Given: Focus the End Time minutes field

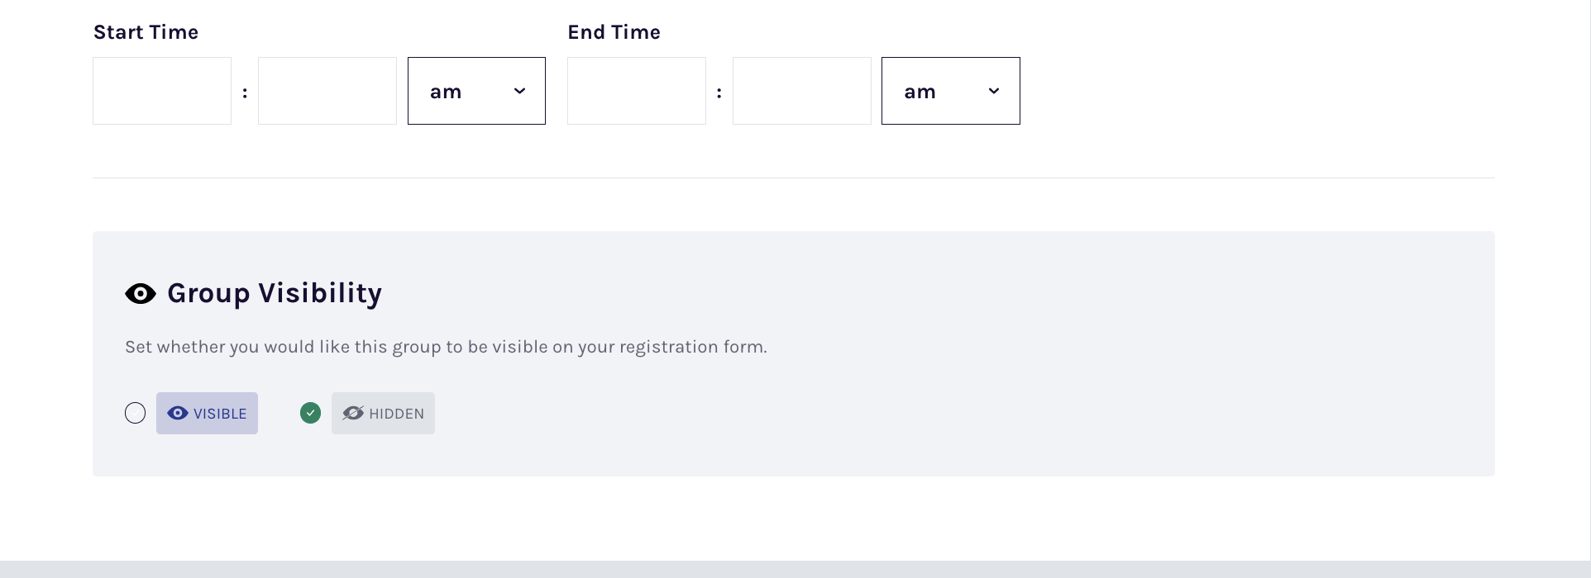Looking at the screenshot, I should click(802, 91).
